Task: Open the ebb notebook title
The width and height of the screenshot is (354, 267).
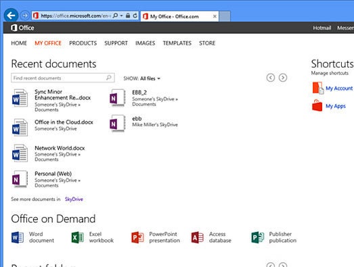Action: [x=137, y=118]
